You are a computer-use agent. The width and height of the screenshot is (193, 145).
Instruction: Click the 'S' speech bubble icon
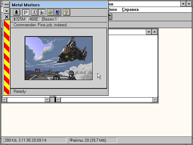pos(35,12)
